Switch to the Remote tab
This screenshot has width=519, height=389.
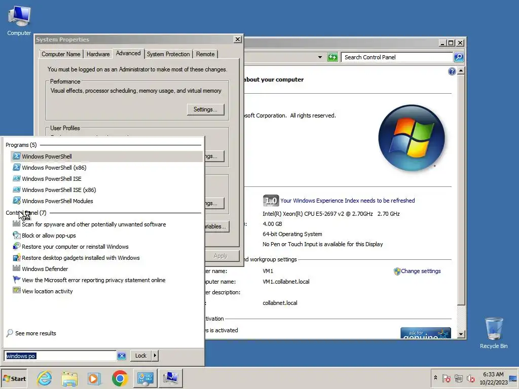205,54
